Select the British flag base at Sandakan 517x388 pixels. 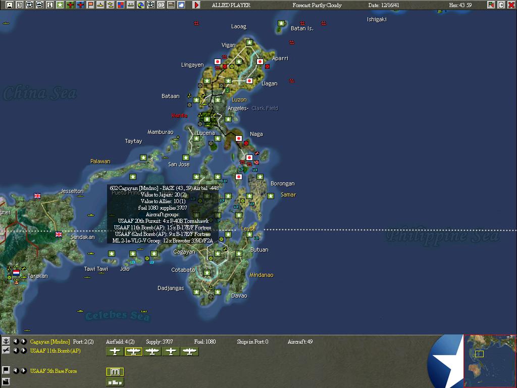tap(59, 234)
